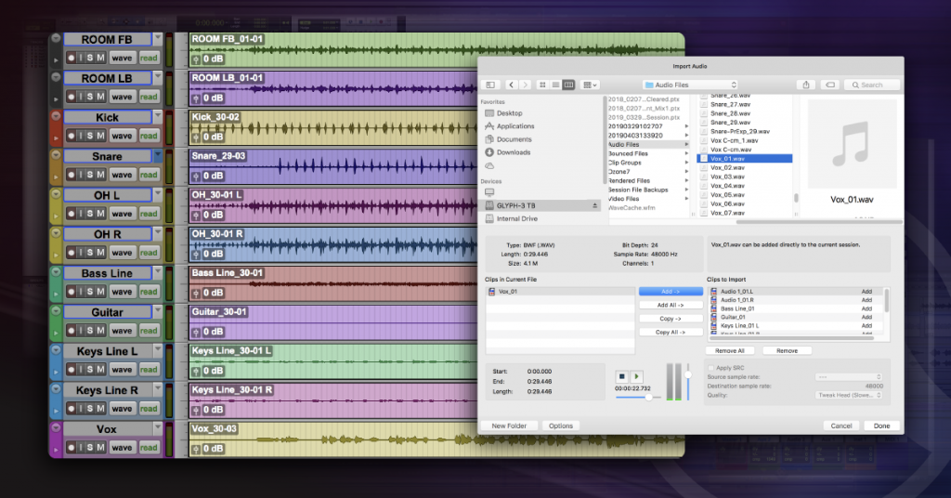Screen dimensions: 951x498
Task: Switch to list view in Import Audio
Action: [x=555, y=85]
